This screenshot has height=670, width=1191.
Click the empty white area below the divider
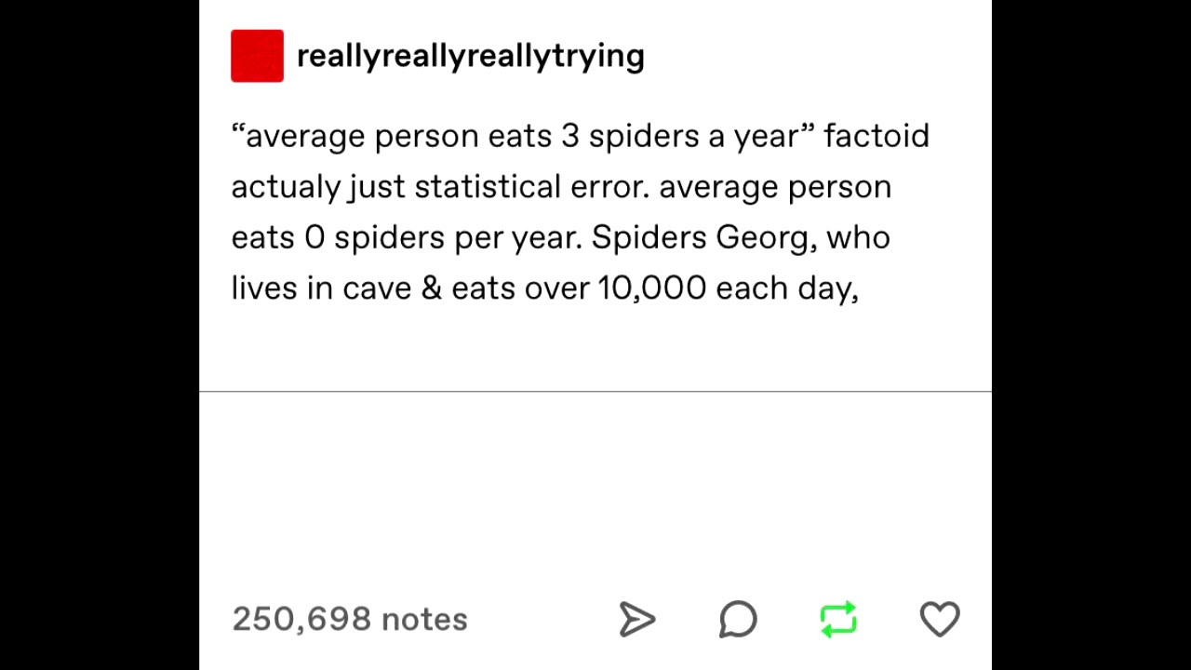(595, 484)
